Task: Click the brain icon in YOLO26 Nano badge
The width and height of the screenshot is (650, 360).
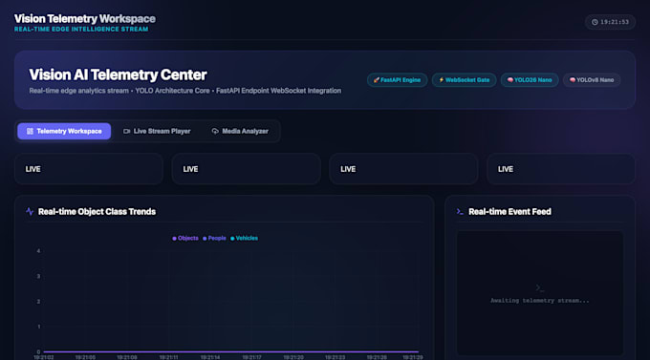Action: (509, 80)
